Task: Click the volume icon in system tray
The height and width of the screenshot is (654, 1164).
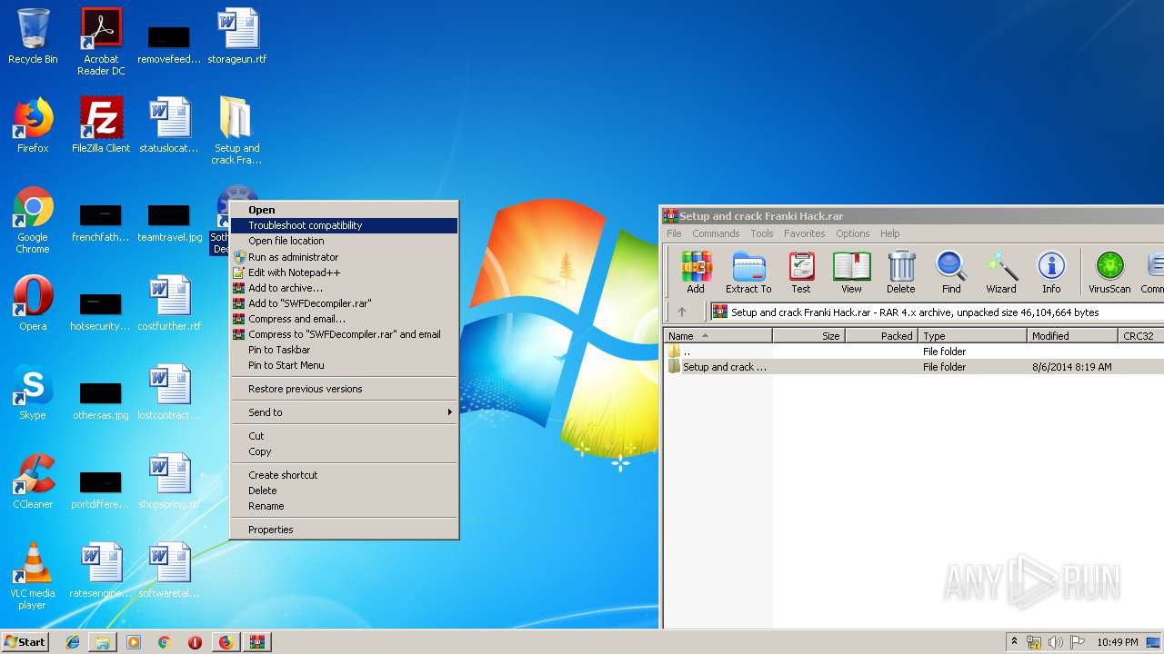Action: pyautogui.click(x=1055, y=642)
